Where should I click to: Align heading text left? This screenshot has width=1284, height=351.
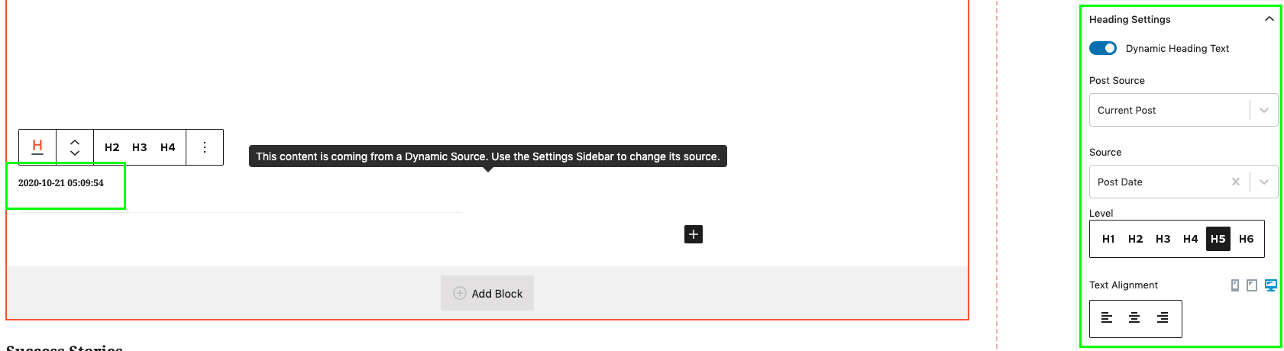1107,318
